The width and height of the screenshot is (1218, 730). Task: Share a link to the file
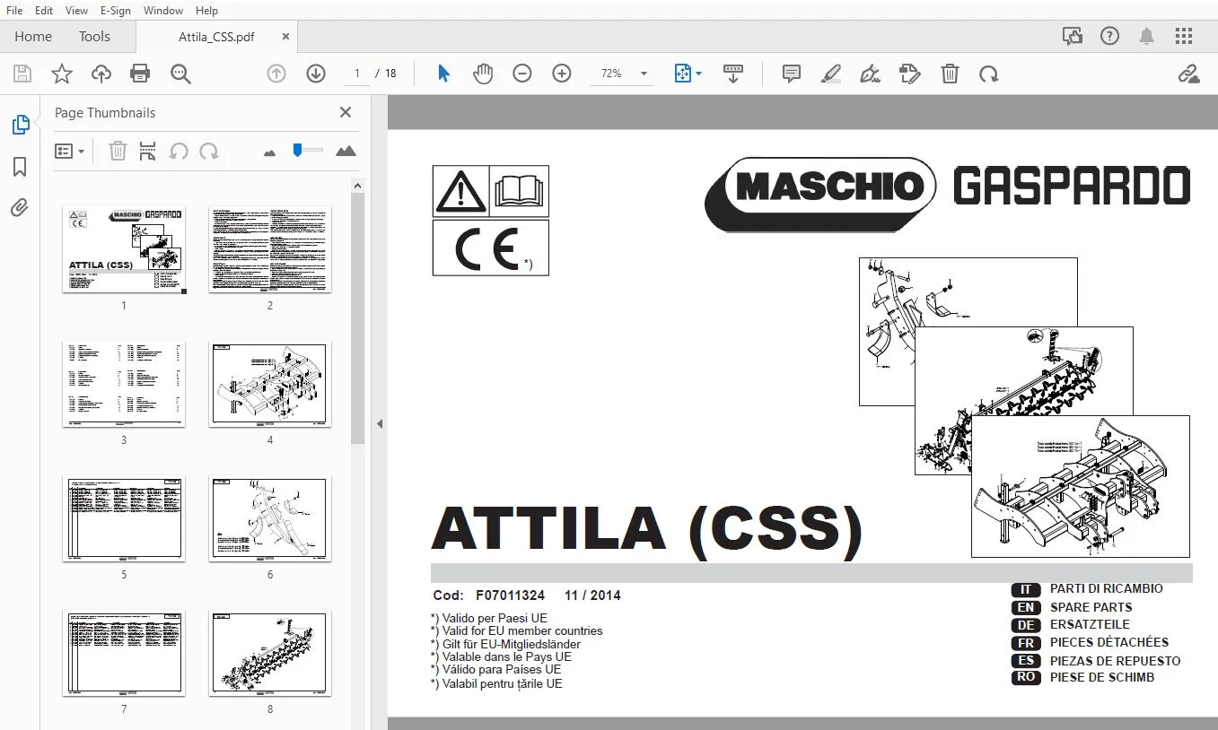(x=1189, y=74)
